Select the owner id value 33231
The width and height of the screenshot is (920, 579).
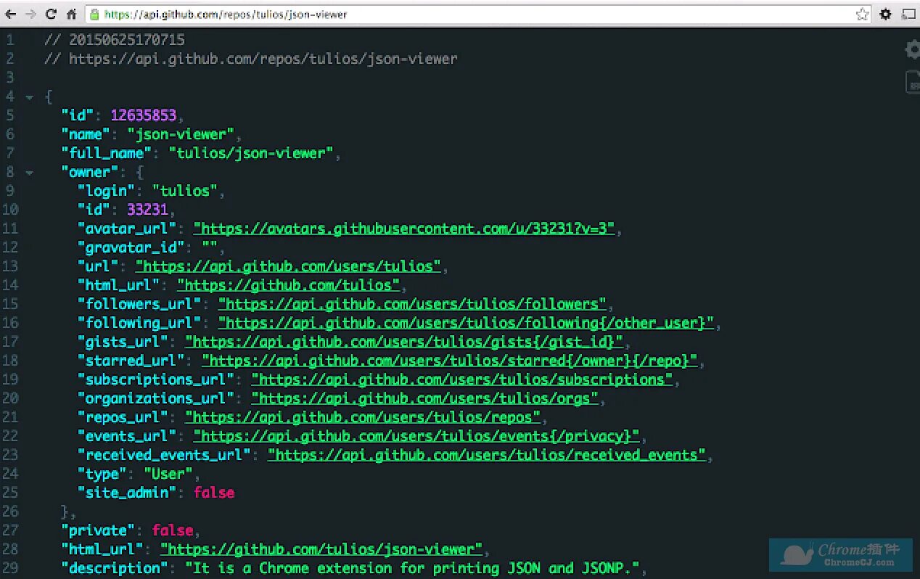[x=147, y=210]
